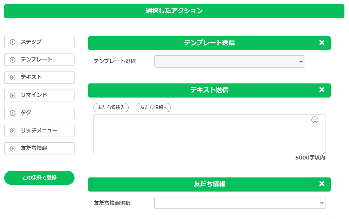Screen dimensions: 349x219
Task: Open the emoji smiley picker in text area
Action: 315,120
